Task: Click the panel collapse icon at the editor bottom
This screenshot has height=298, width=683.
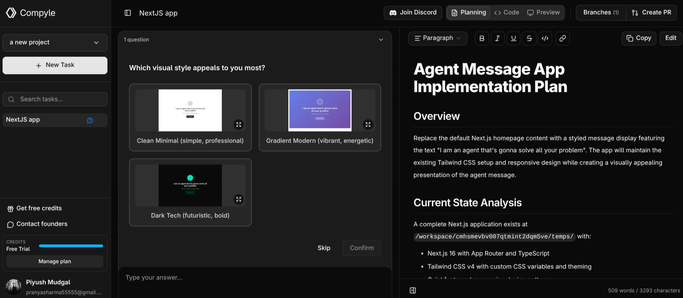Action: point(413,290)
